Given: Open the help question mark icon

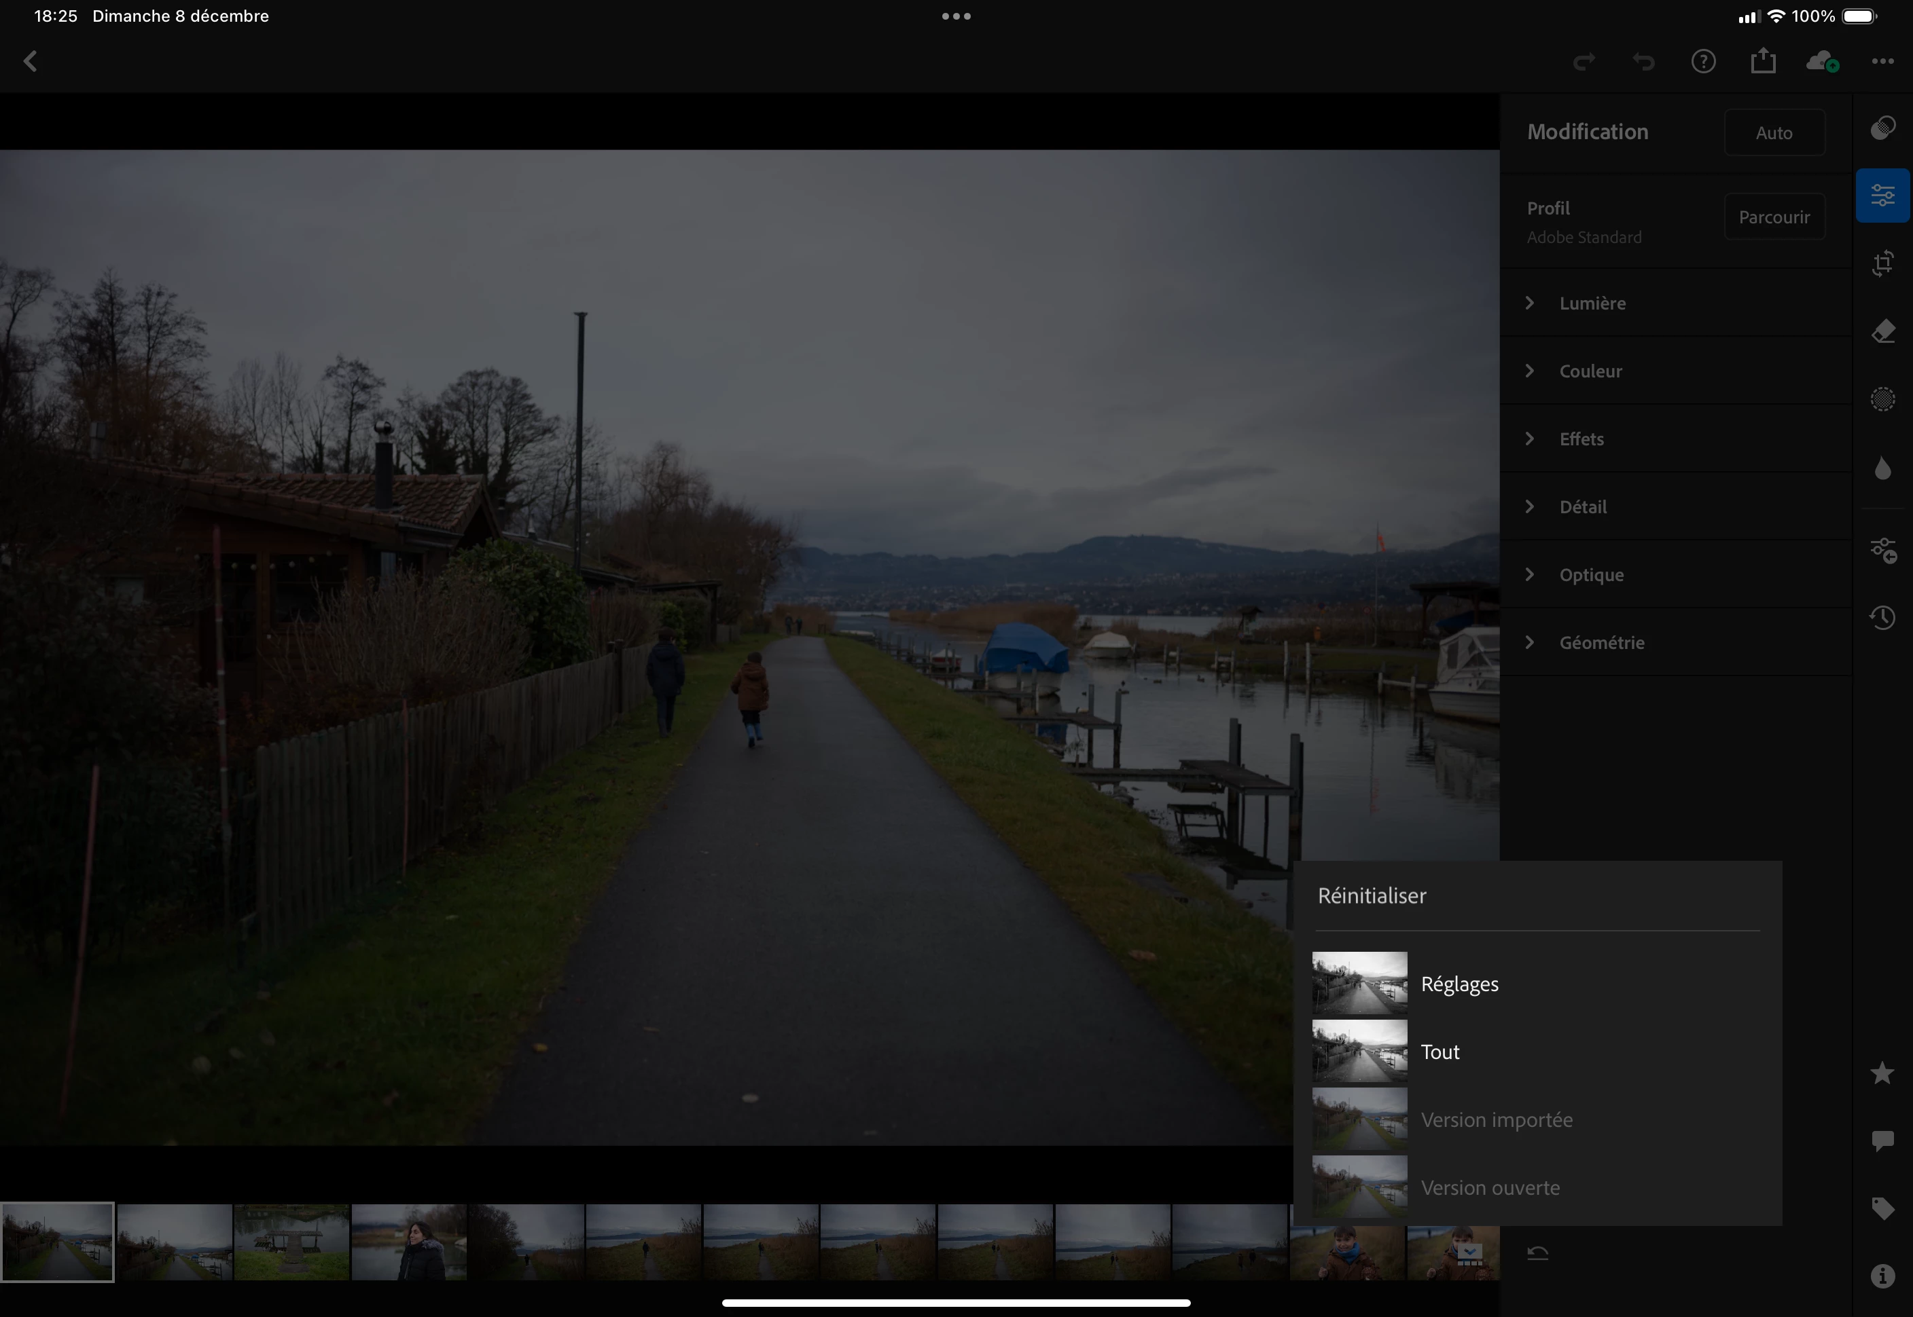Looking at the screenshot, I should point(1702,62).
